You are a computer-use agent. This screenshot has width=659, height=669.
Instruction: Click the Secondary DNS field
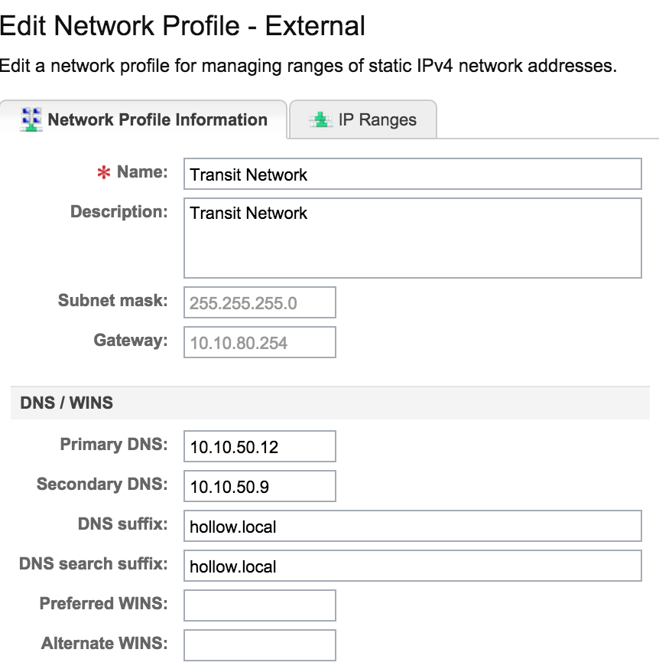258,485
